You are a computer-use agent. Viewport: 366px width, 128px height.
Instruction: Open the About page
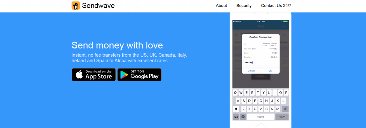click(x=221, y=6)
